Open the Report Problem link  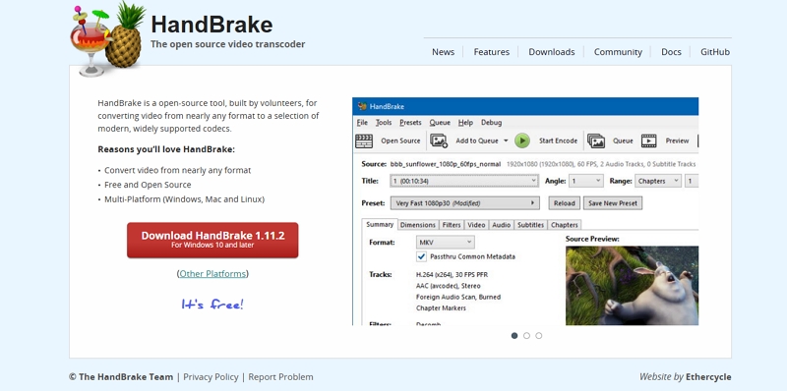(x=280, y=377)
